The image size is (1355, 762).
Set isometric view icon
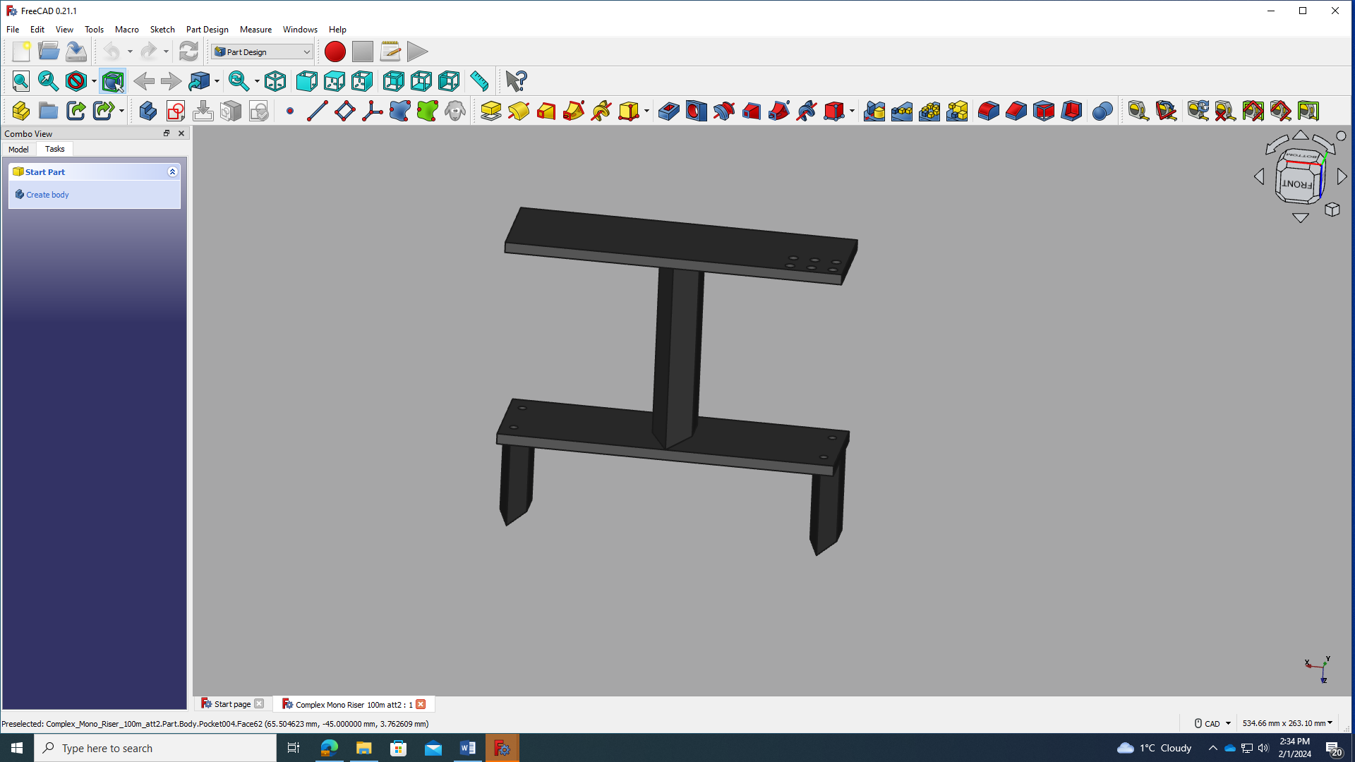tap(275, 81)
